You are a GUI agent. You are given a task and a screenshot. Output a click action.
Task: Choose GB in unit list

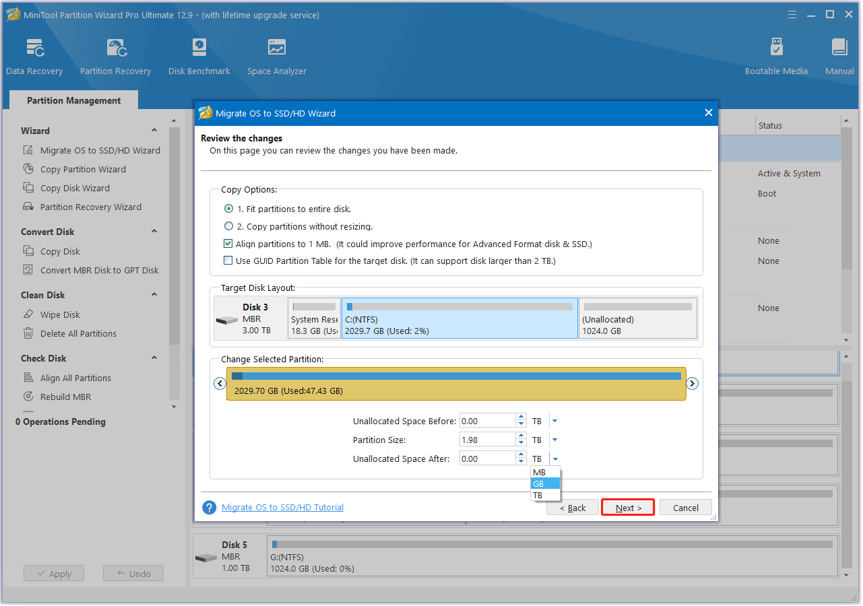point(545,483)
